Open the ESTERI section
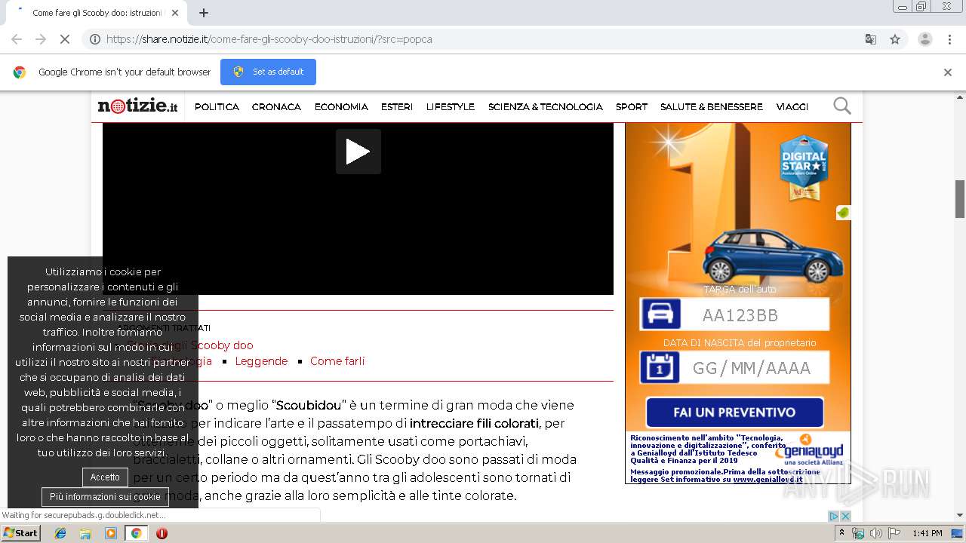Viewport: 966px width, 543px height. point(397,107)
